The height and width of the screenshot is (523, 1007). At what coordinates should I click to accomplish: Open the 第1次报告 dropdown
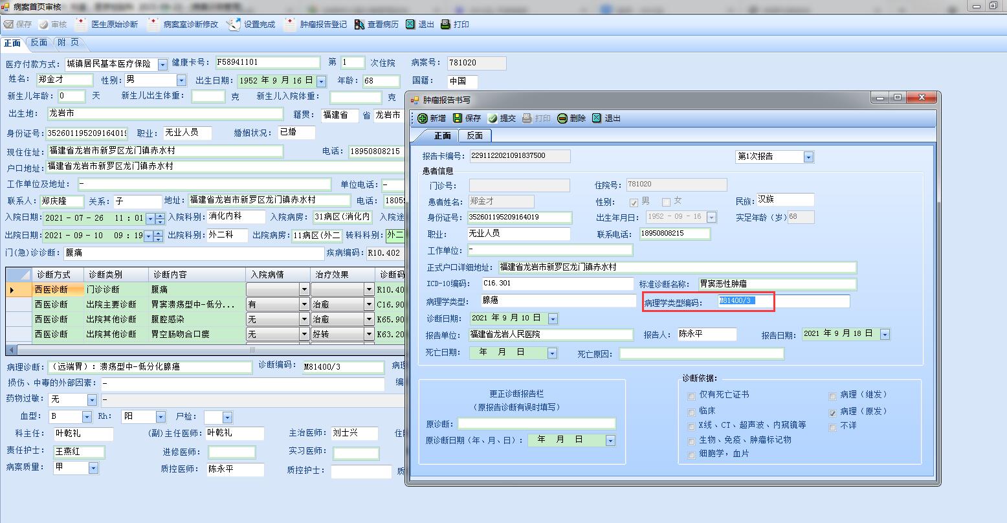point(808,157)
